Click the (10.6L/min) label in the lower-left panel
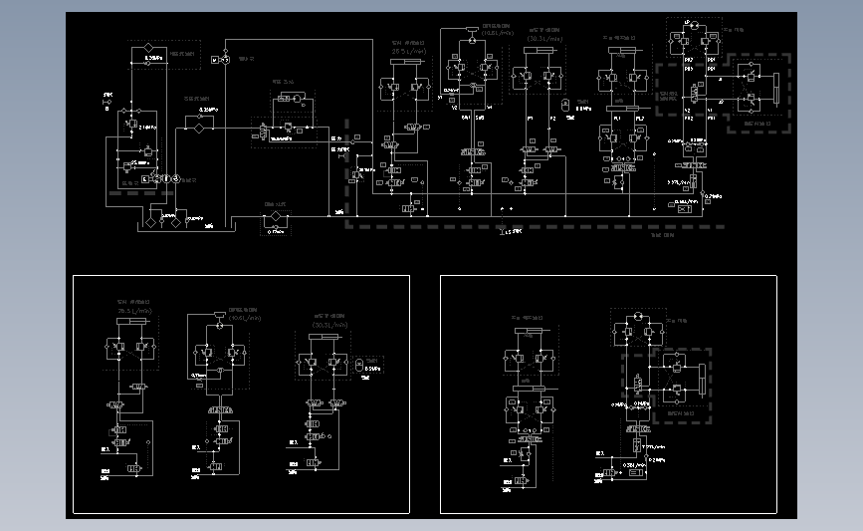The height and width of the screenshot is (531, 863). coord(245,318)
